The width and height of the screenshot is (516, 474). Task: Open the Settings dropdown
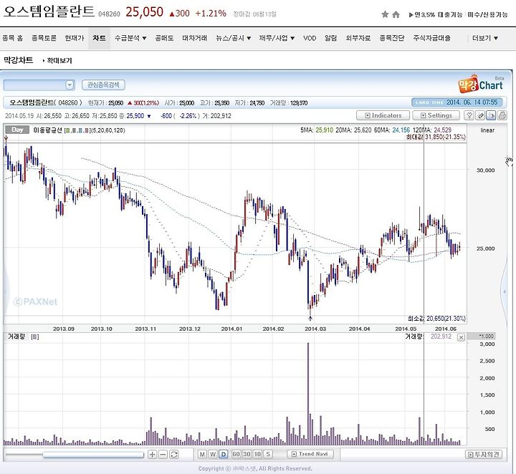pos(436,115)
